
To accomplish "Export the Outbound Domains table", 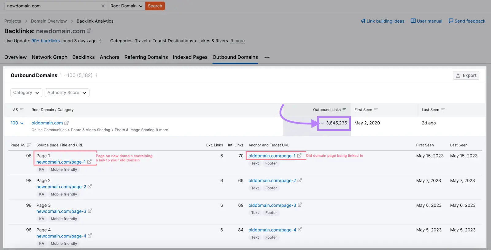I will (466, 75).
